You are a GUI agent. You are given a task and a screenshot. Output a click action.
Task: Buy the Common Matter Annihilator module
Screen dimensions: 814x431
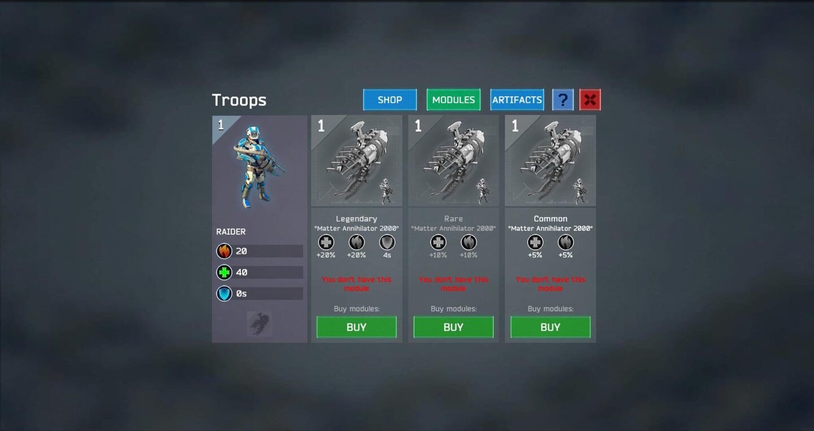[551, 327]
